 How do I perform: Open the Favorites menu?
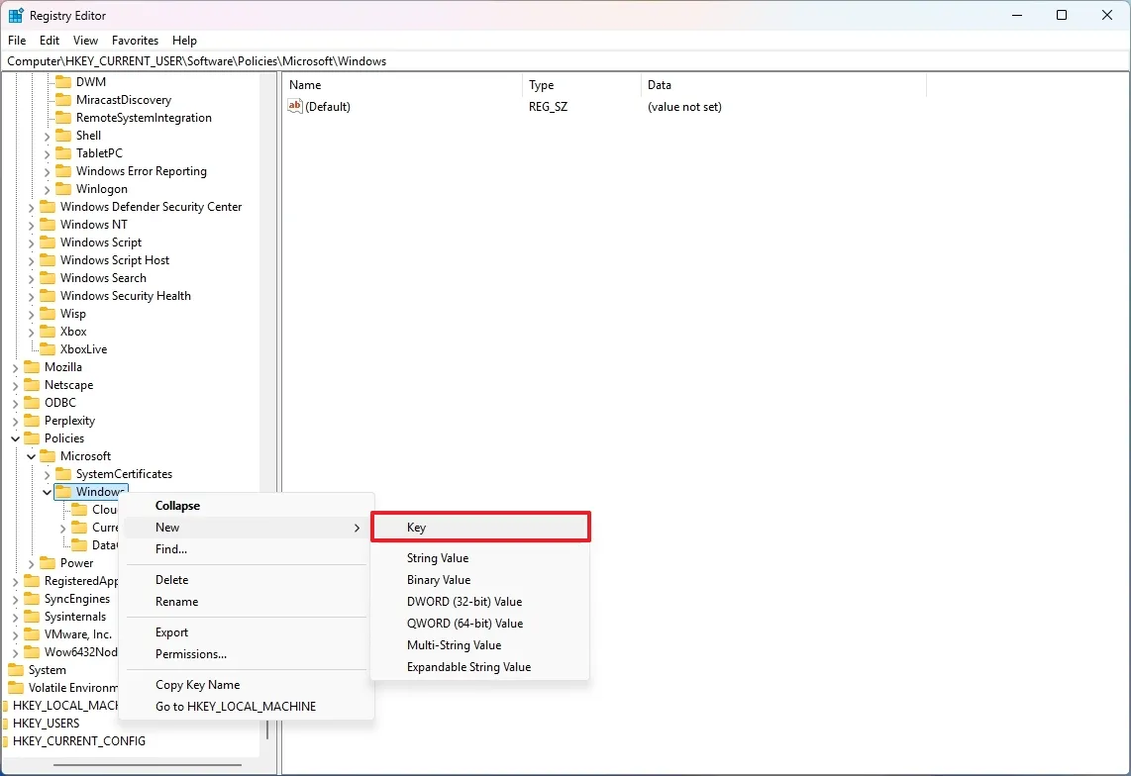pos(135,41)
